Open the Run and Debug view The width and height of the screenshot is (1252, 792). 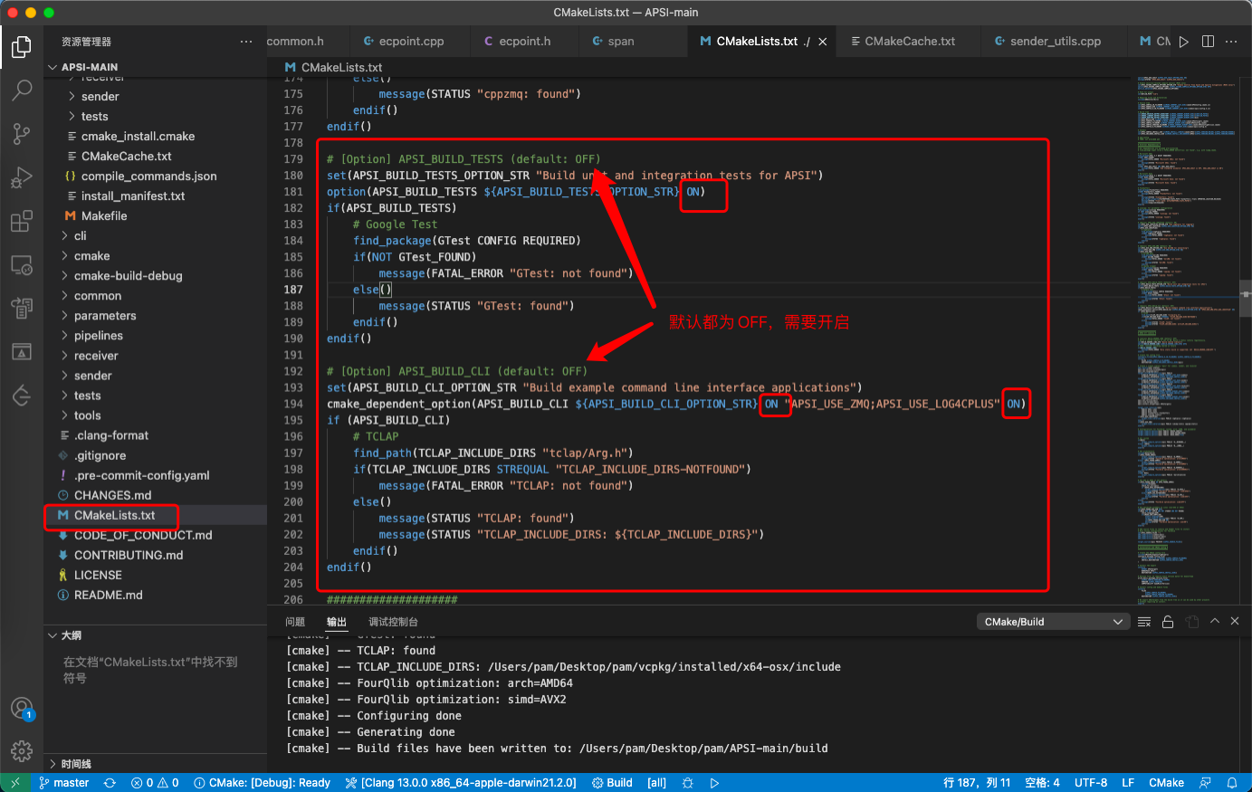click(22, 177)
